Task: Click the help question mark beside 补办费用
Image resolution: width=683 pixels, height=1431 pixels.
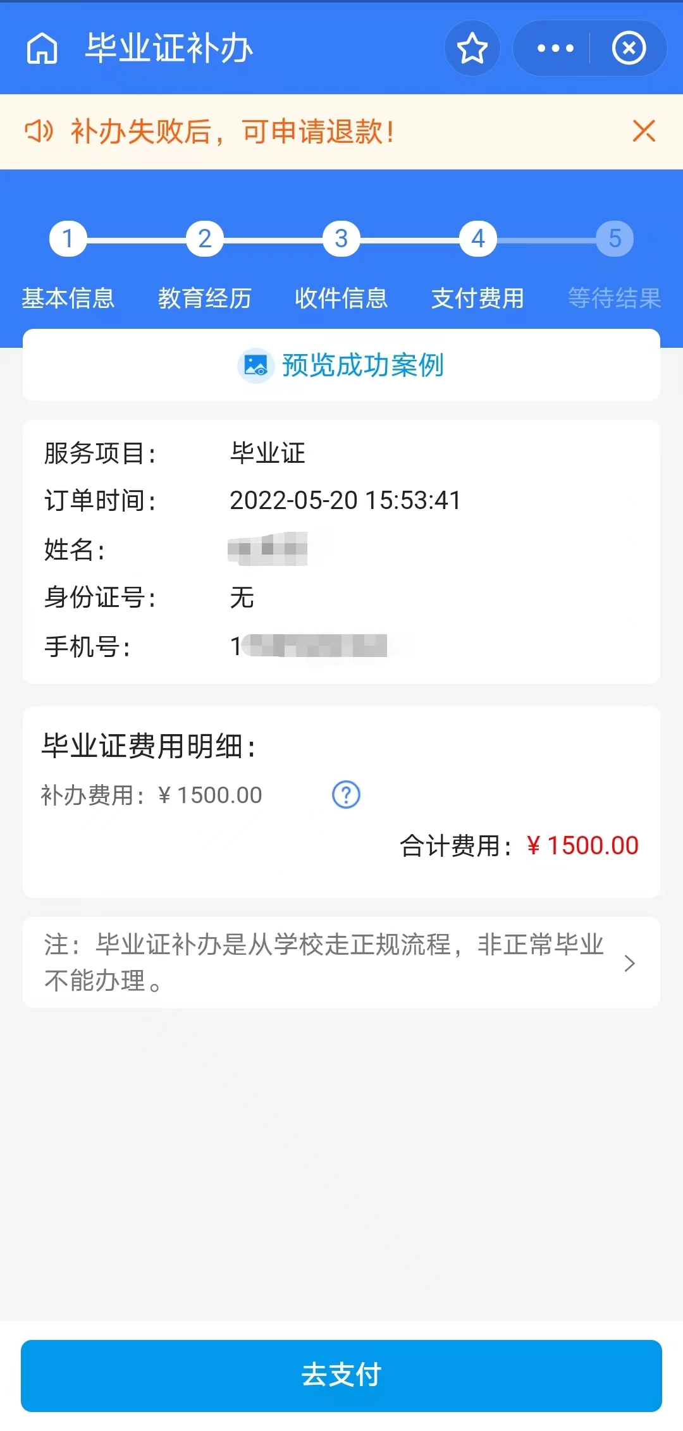Action: pyautogui.click(x=346, y=795)
